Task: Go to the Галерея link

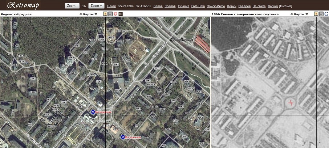Action: (x=244, y=6)
